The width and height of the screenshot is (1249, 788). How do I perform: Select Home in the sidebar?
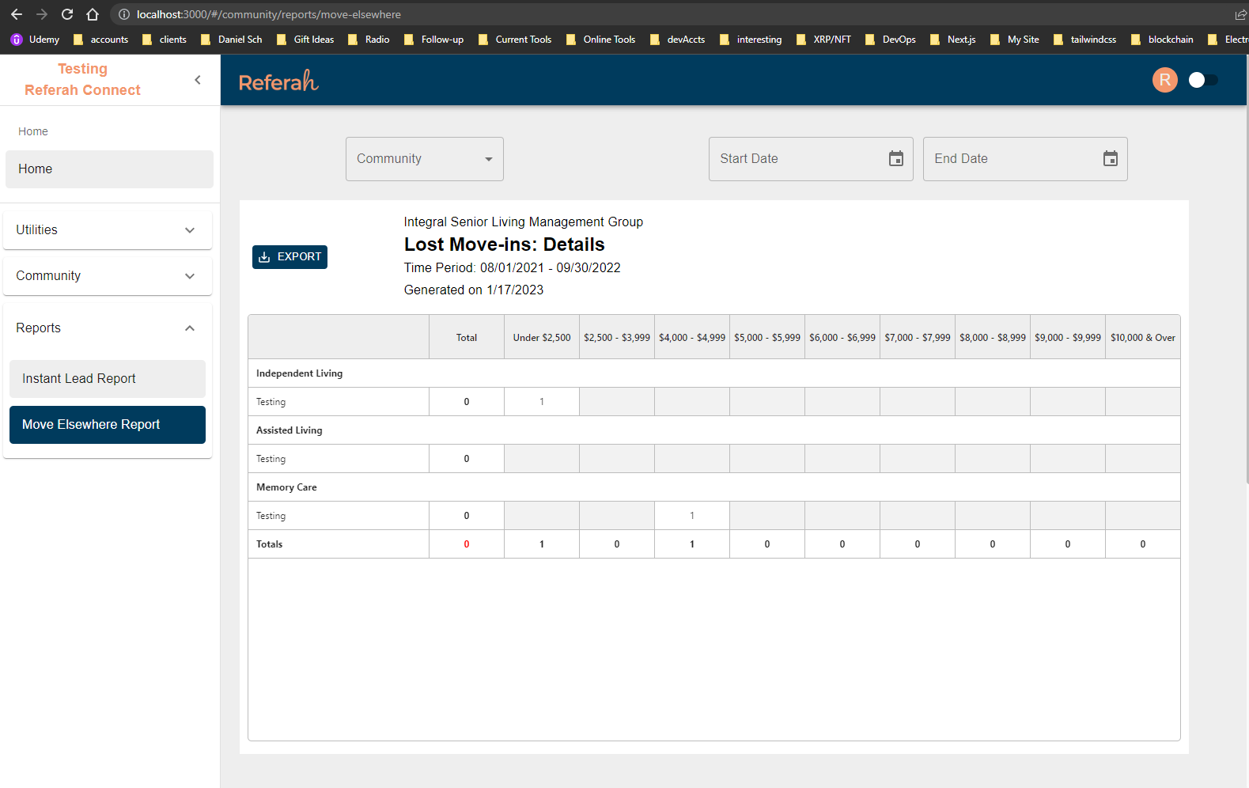click(109, 169)
